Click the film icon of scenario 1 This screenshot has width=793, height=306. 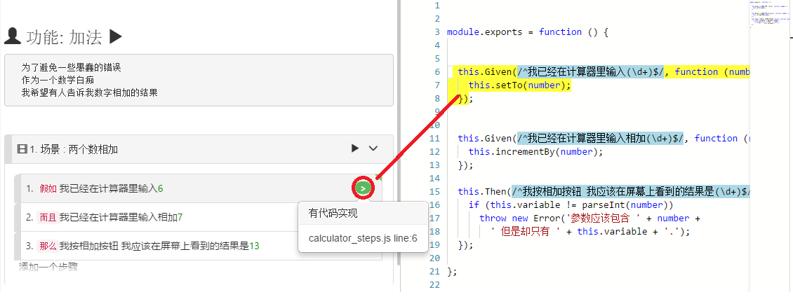(22, 149)
